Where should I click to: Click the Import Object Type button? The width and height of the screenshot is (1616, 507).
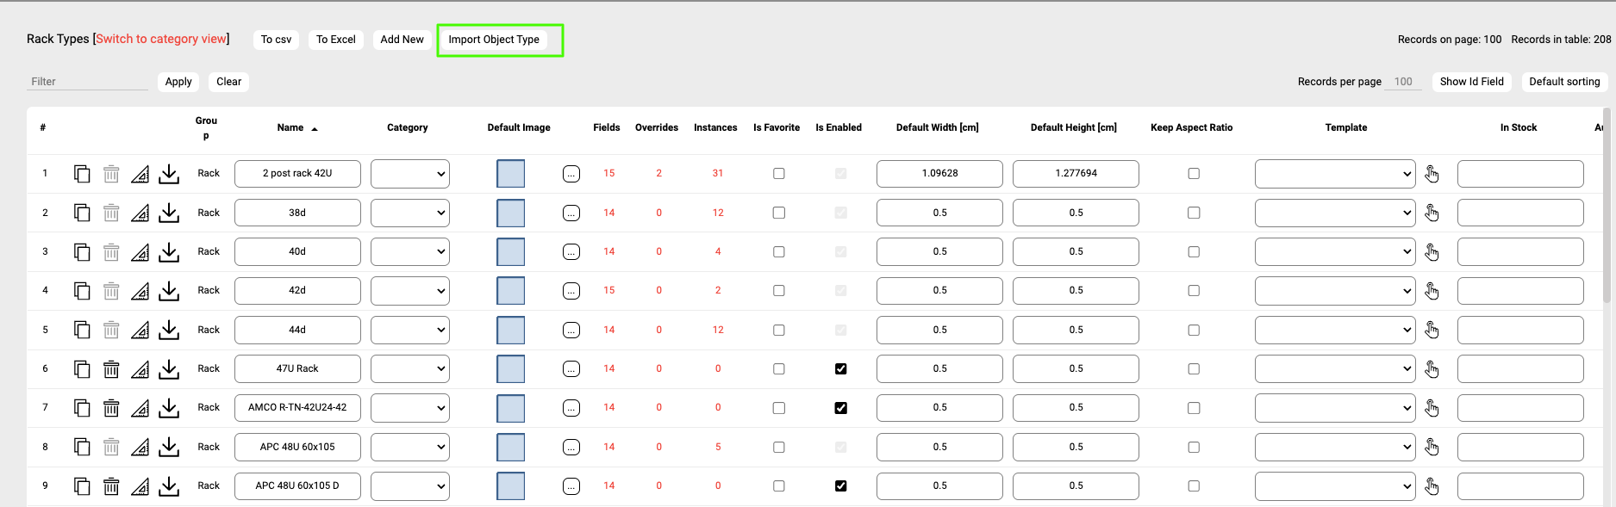coord(494,40)
